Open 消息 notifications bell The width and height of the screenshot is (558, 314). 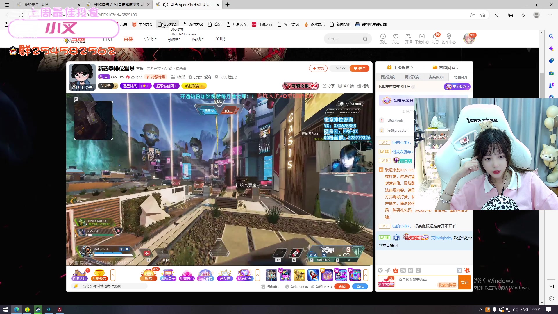(435, 38)
